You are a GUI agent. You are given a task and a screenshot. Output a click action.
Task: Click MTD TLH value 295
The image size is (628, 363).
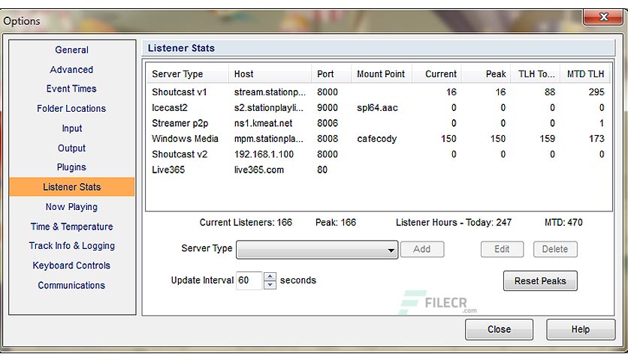pyautogui.click(x=596, y=92)
